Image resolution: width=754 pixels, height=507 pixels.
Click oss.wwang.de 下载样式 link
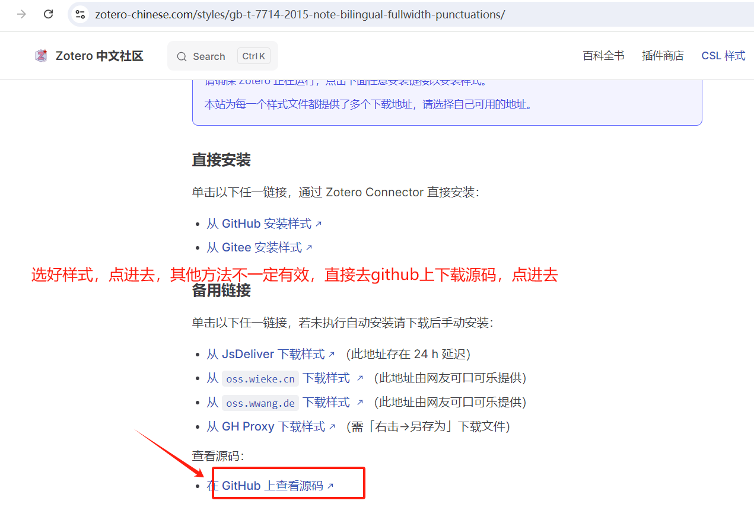click(285, 403)
